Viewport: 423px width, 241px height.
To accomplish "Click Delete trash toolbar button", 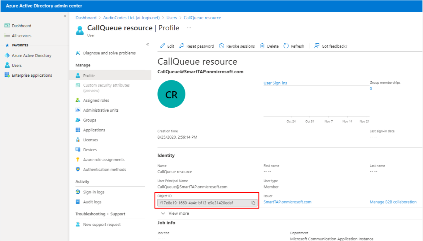I will click(x=269, y=46).
